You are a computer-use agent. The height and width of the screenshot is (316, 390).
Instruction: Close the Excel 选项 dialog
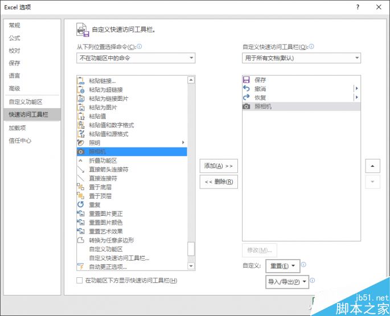tap(379, 7)
